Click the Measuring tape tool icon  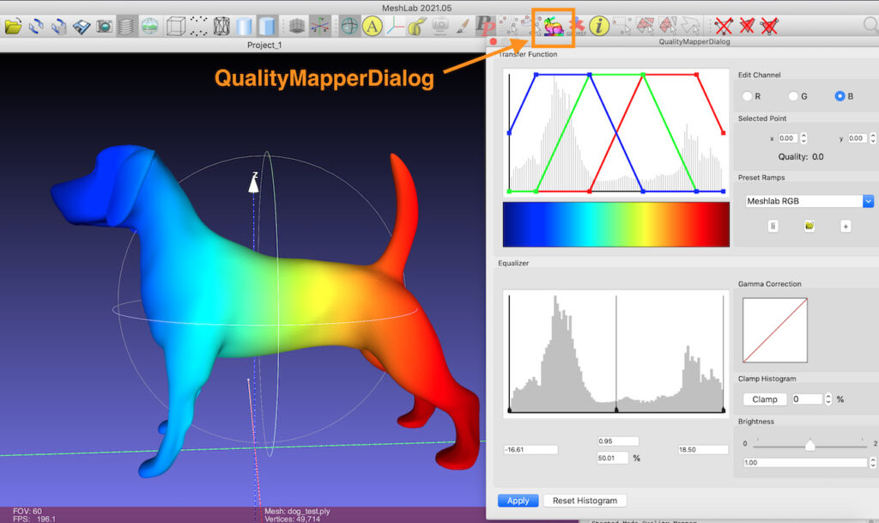416,27
